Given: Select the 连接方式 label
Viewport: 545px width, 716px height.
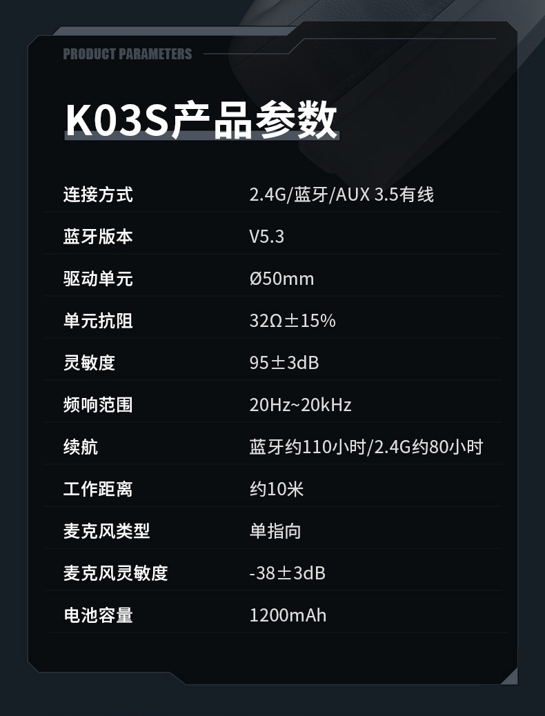Looking at the screenshot, I should [98, 195].
